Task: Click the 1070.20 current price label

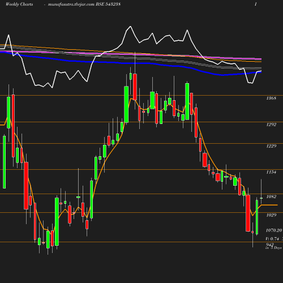Action: pos(274,230)
